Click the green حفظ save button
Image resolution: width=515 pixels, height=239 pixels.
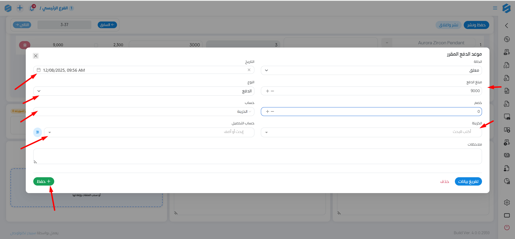[44, 182]
